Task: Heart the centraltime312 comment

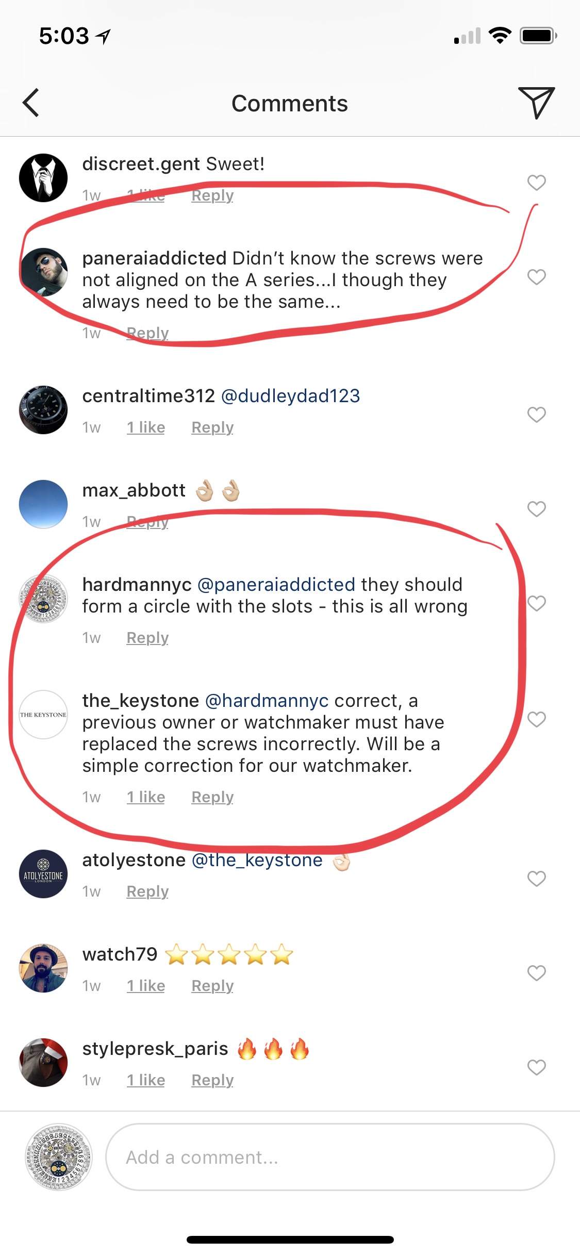Action: (536, 415)
